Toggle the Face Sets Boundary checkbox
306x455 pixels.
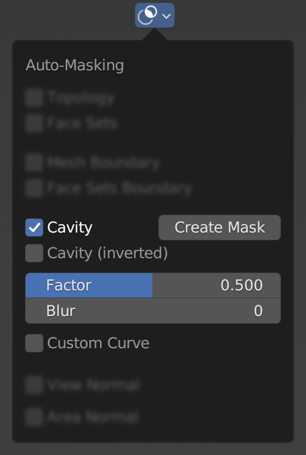coord(34,188)
